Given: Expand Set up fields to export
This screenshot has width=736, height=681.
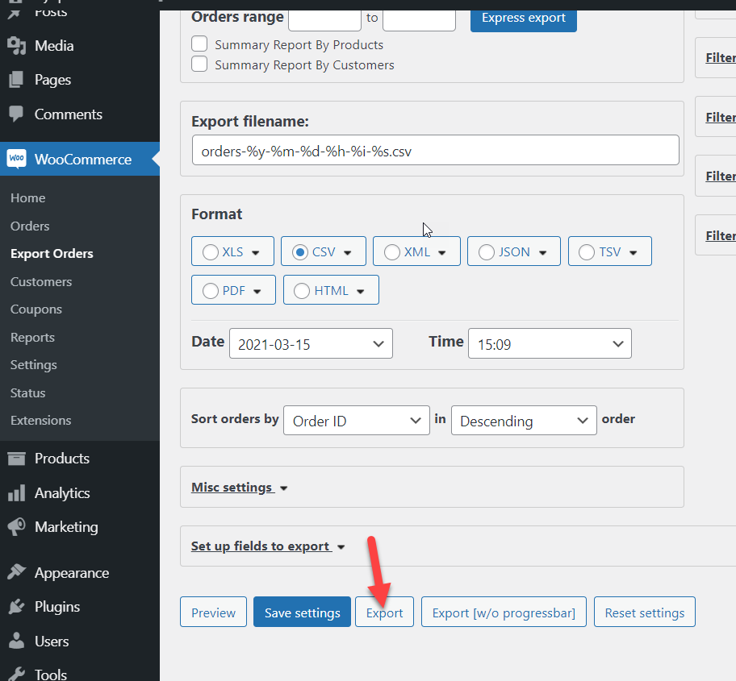Looking at the screenshot, I should coord(268,546).
